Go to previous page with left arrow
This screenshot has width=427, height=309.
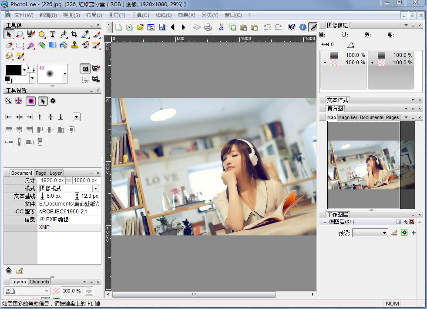pyautogui.click(x=172, y=27)
